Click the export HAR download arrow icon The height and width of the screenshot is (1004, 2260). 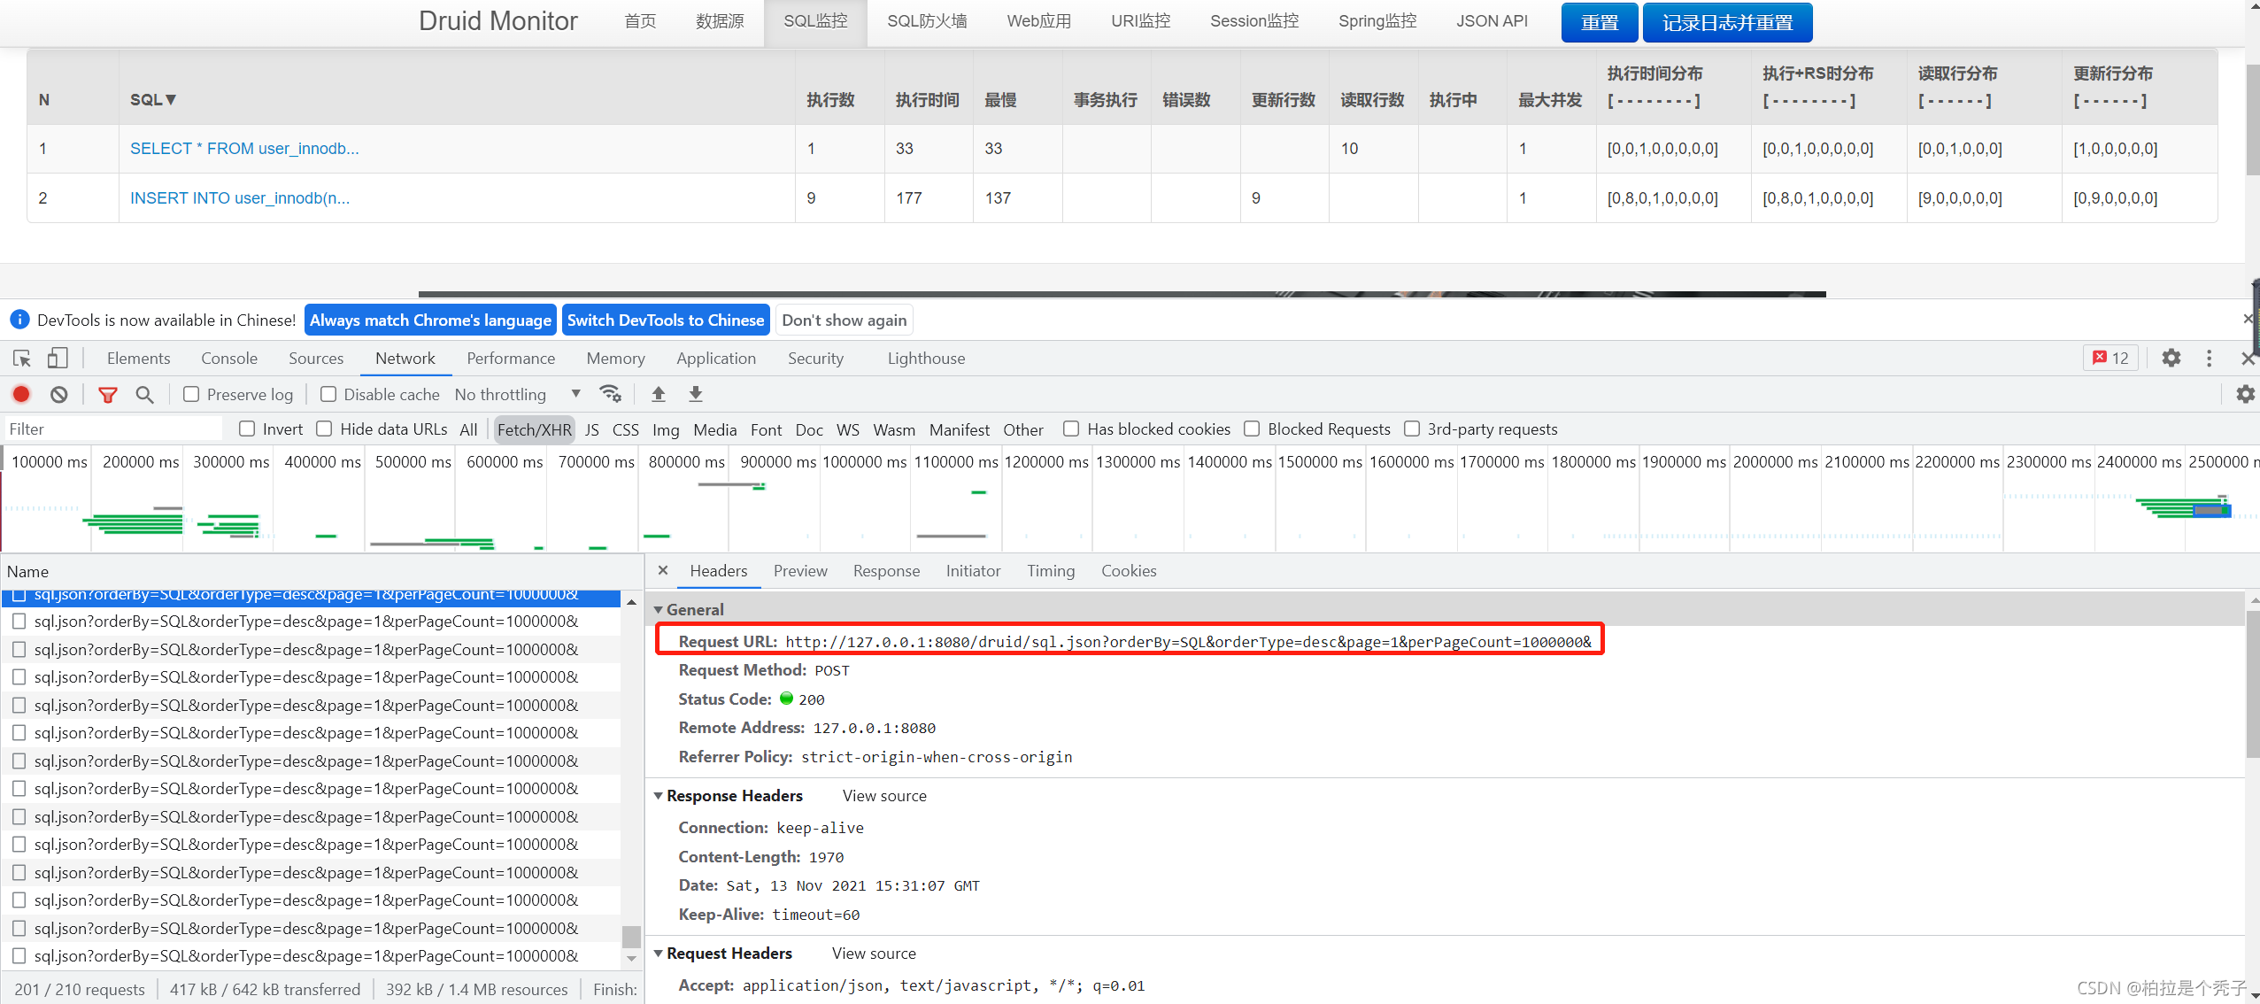coord(696,394)
